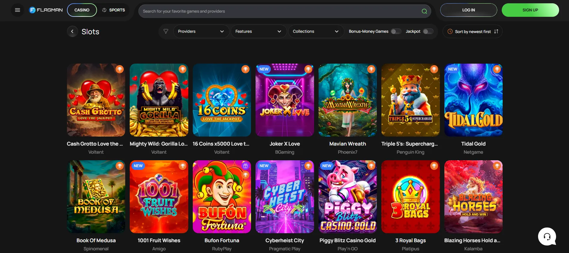Open Joker X Love game thumbnail
Image resolution: width=569 pixels, height=253 pixels.
(285, 100)
